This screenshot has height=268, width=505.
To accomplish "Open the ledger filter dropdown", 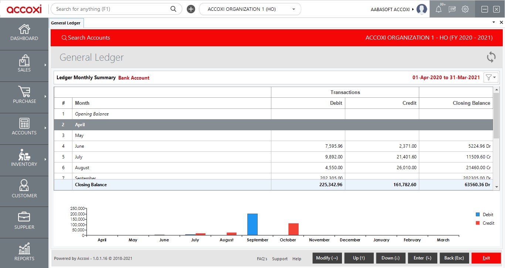I will (491, 77).
